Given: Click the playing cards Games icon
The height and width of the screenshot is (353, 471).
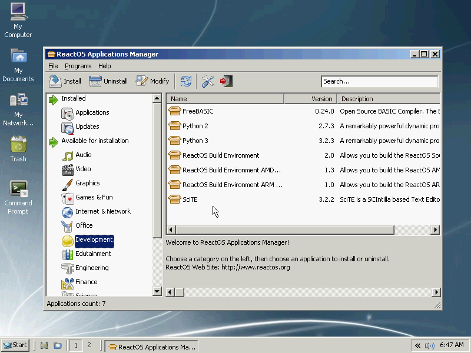Looking at the screenshot, I should (x=68, y=198).
